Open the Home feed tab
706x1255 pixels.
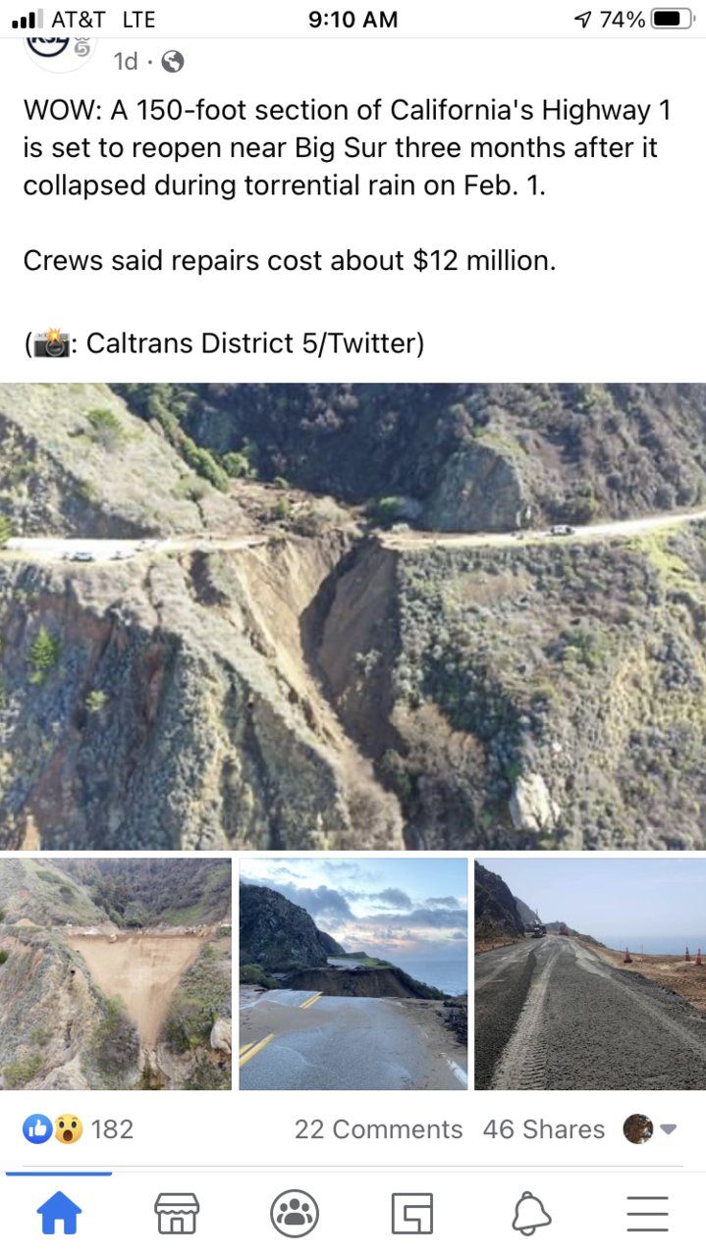click(x=59, y=1214)
